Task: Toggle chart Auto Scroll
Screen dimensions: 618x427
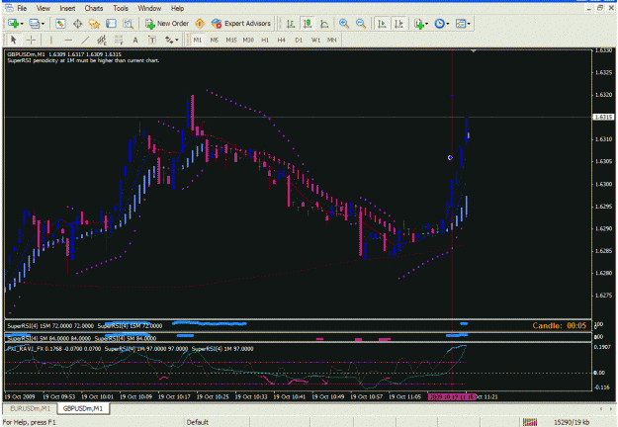Action: 382,24
